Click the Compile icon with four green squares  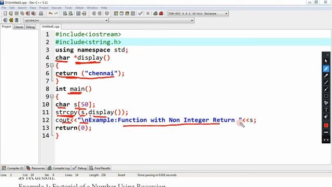(116, 14)
